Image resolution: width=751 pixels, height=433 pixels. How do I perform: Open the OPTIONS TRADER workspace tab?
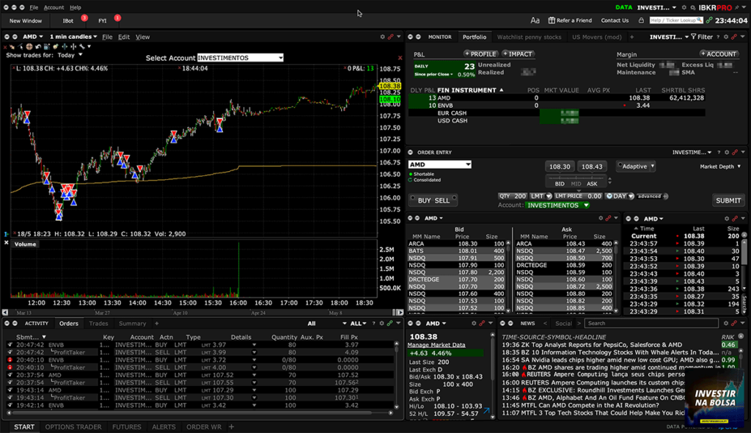(73, 427)
